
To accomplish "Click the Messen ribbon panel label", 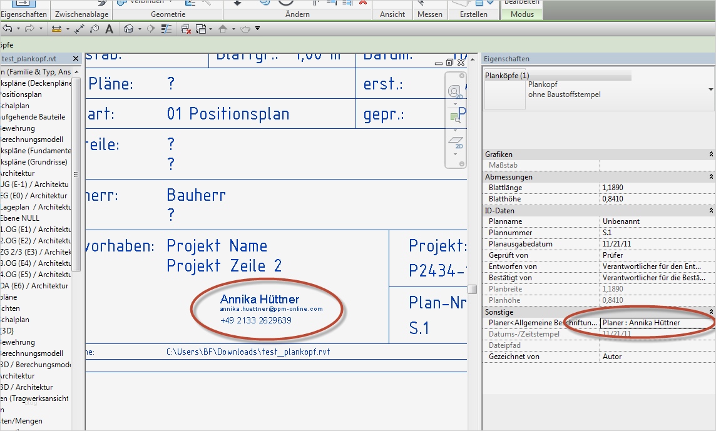I will coord(430,14).
